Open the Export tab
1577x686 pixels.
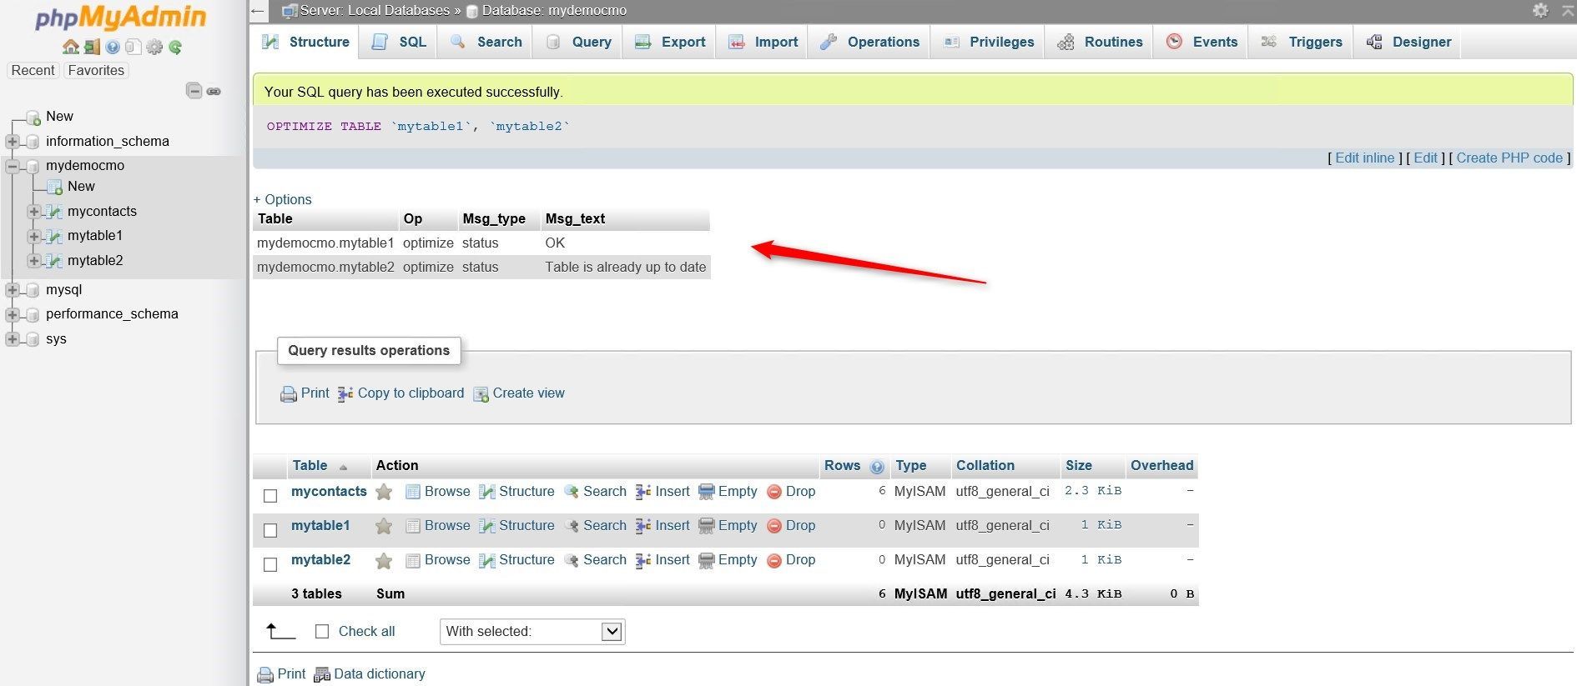[x=670, y=42]
